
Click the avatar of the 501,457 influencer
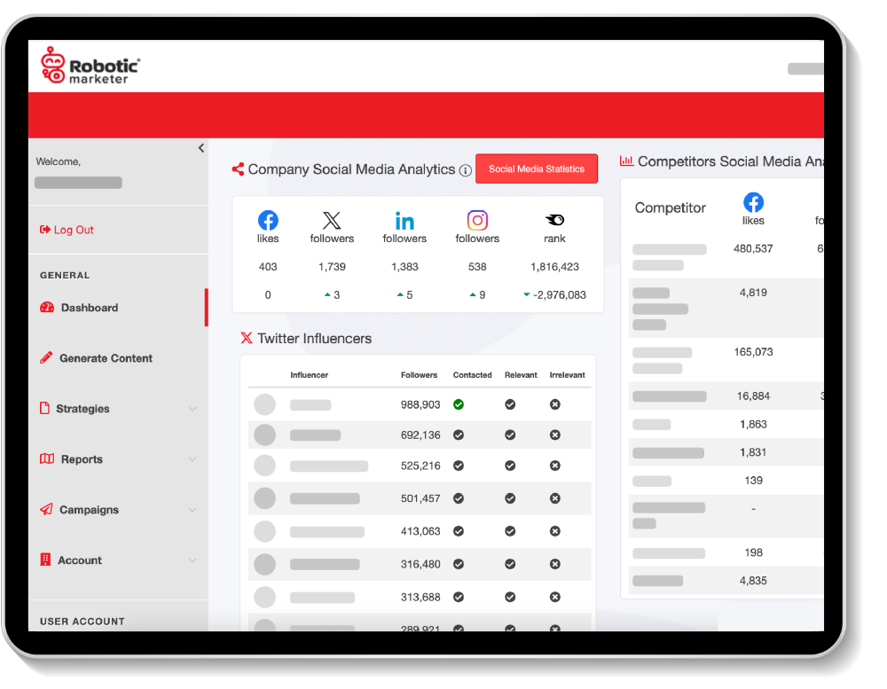tap(264, 498)
